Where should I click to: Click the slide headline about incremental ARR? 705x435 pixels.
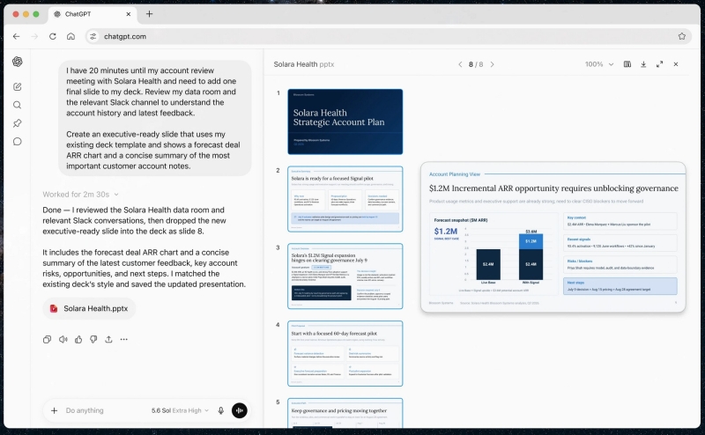pos(553,188)
